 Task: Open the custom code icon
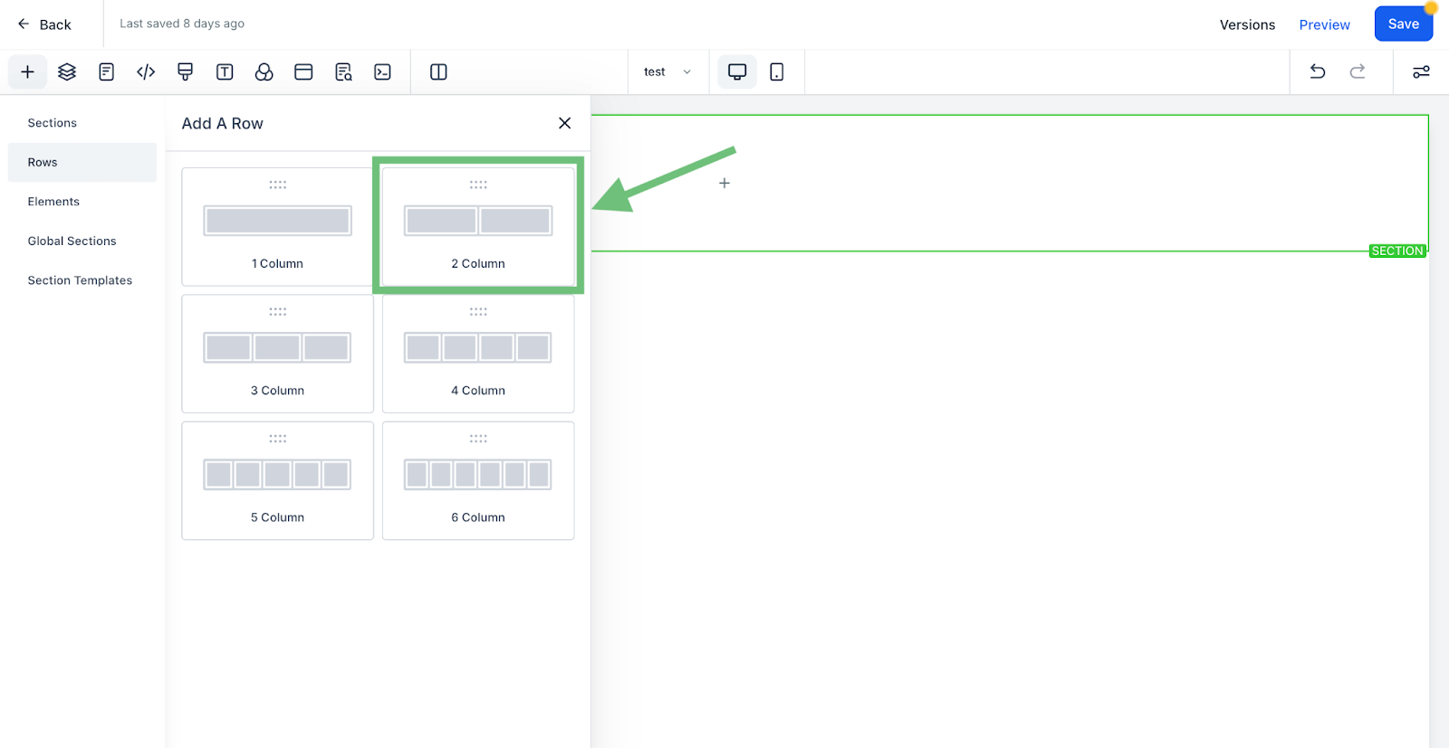tap(146, 72)
